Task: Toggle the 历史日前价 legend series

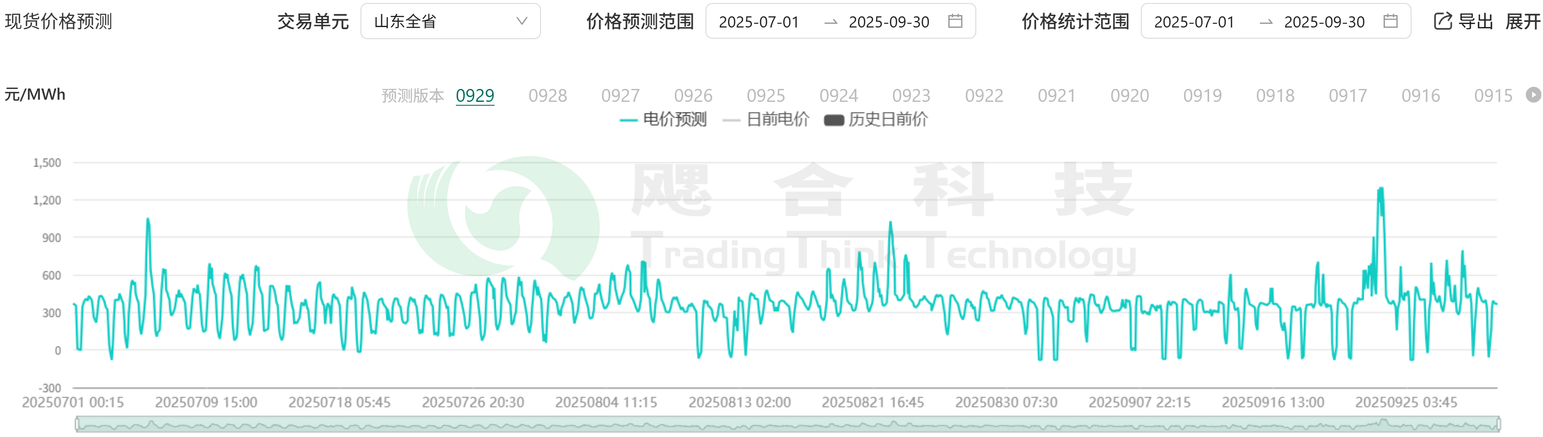Action: point(876,120)
